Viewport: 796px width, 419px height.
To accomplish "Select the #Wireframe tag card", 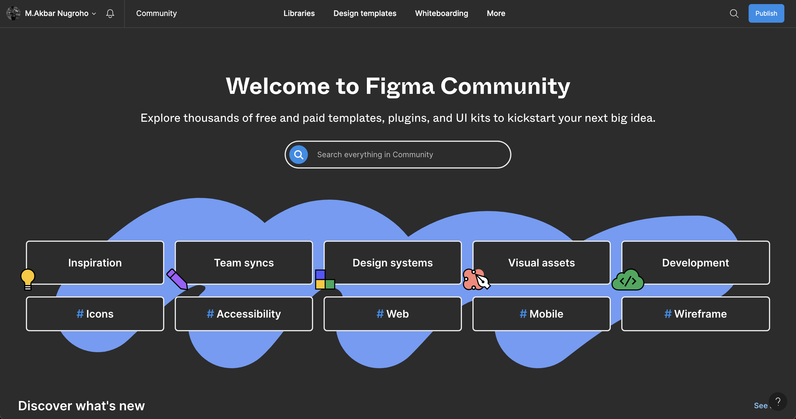I will [695, 314].
